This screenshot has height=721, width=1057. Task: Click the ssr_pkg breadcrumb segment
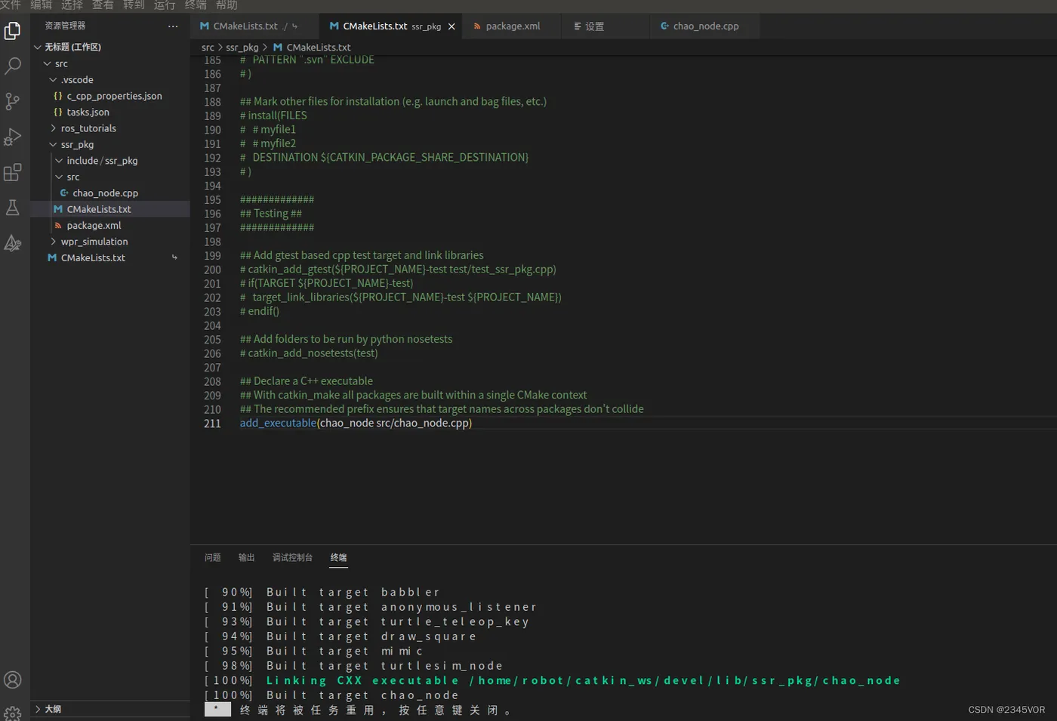coord(242,48)
